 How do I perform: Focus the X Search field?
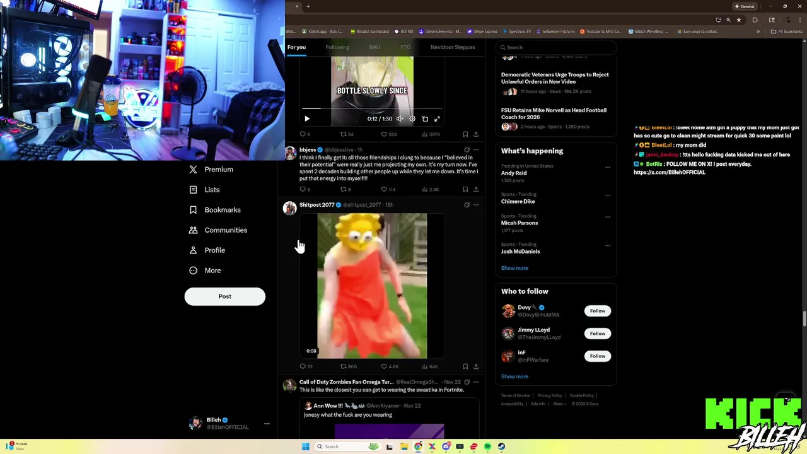pyautogui.click(x=555, y=47)
